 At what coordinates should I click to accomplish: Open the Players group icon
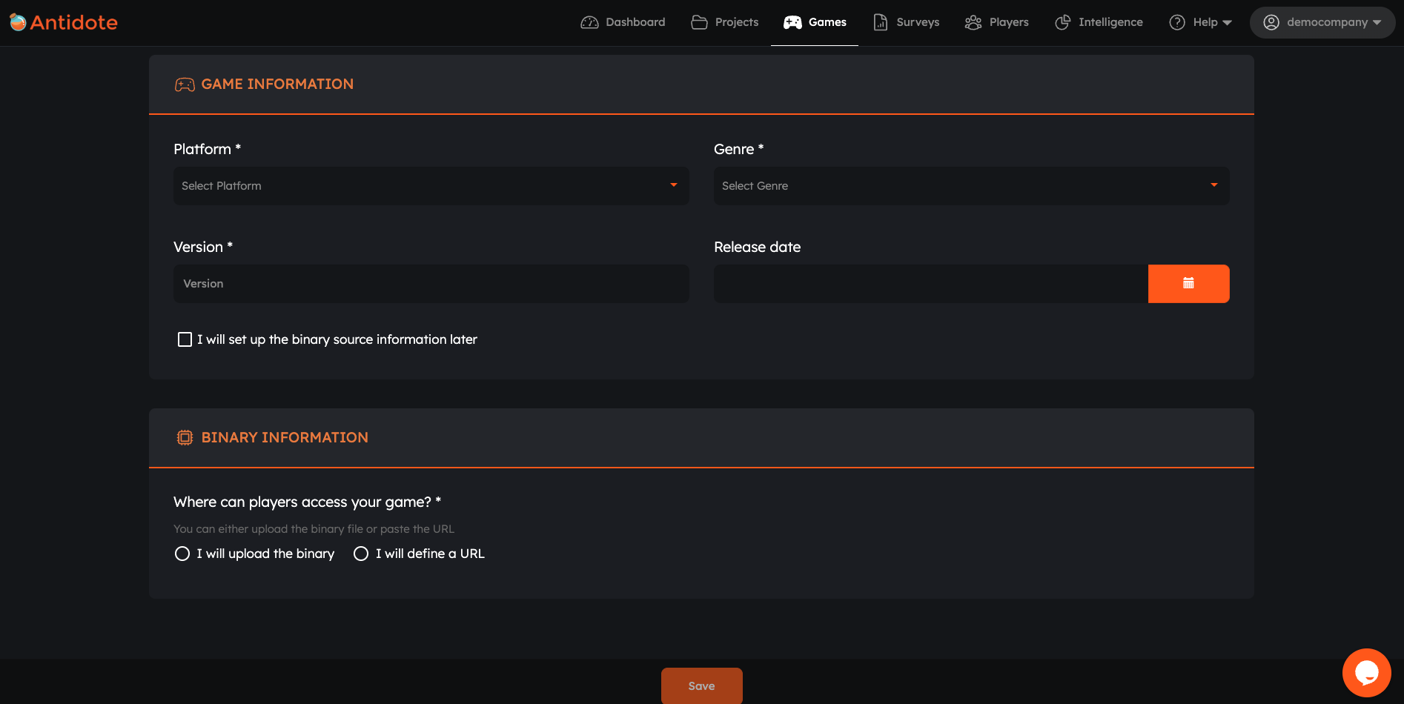[x=973, y=22]
